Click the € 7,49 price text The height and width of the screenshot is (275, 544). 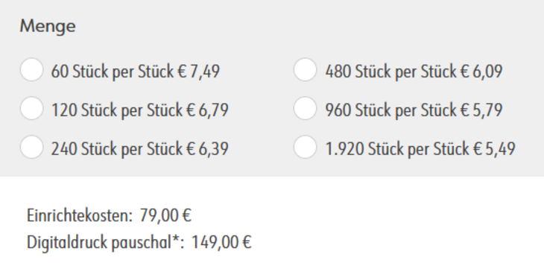pos(198,72)
